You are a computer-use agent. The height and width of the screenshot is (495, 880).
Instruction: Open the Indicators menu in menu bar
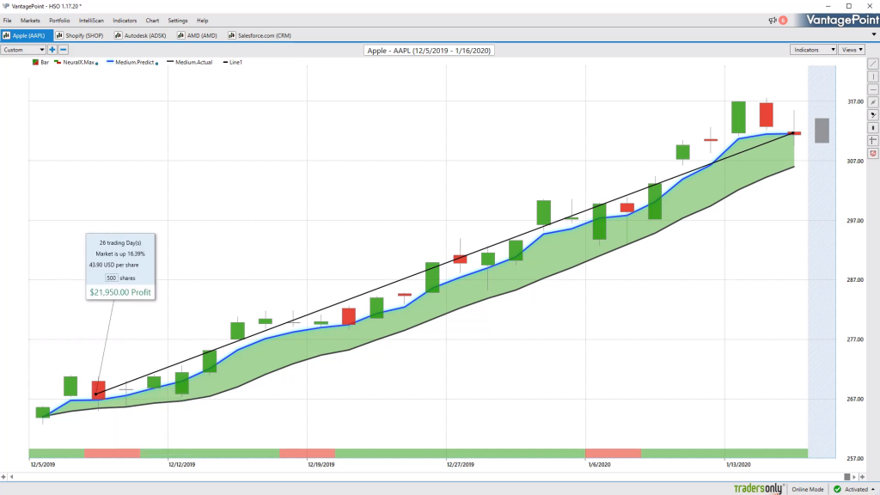point(125,21)
